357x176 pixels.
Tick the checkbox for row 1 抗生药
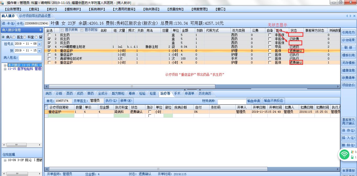[49, 35]
